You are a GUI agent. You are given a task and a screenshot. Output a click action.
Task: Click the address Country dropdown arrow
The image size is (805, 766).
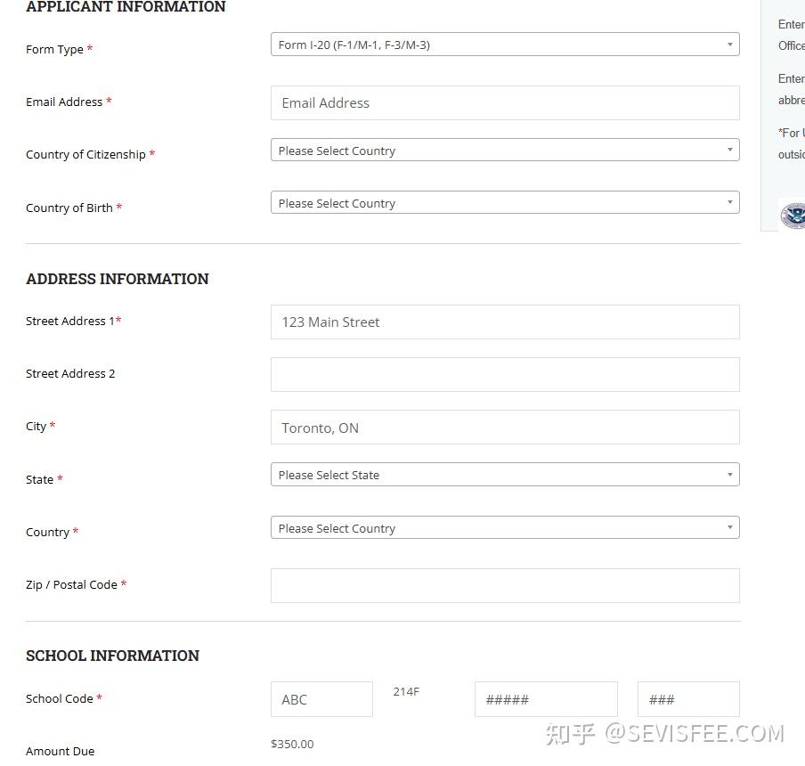729,527
